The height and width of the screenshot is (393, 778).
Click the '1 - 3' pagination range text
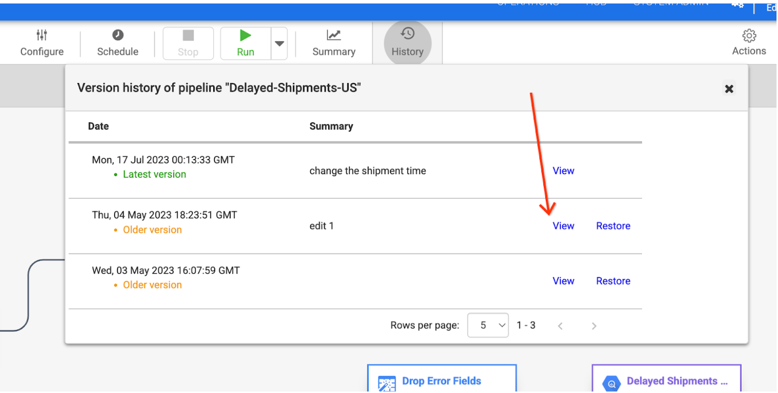coord(526,325)
